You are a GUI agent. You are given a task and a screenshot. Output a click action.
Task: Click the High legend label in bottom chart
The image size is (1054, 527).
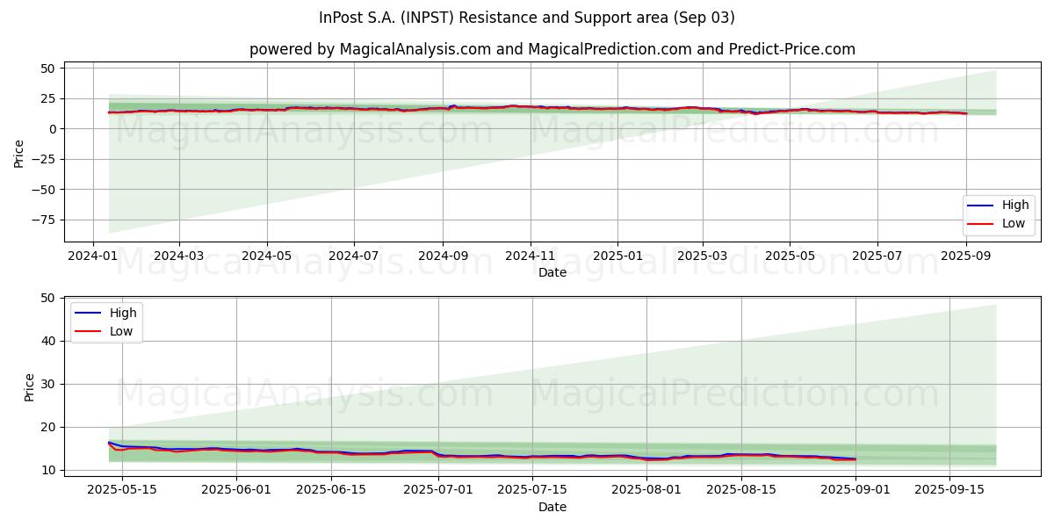point(123,313)
